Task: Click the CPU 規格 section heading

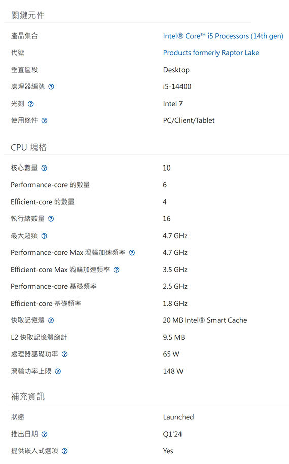Action: (x=28, y=147)
